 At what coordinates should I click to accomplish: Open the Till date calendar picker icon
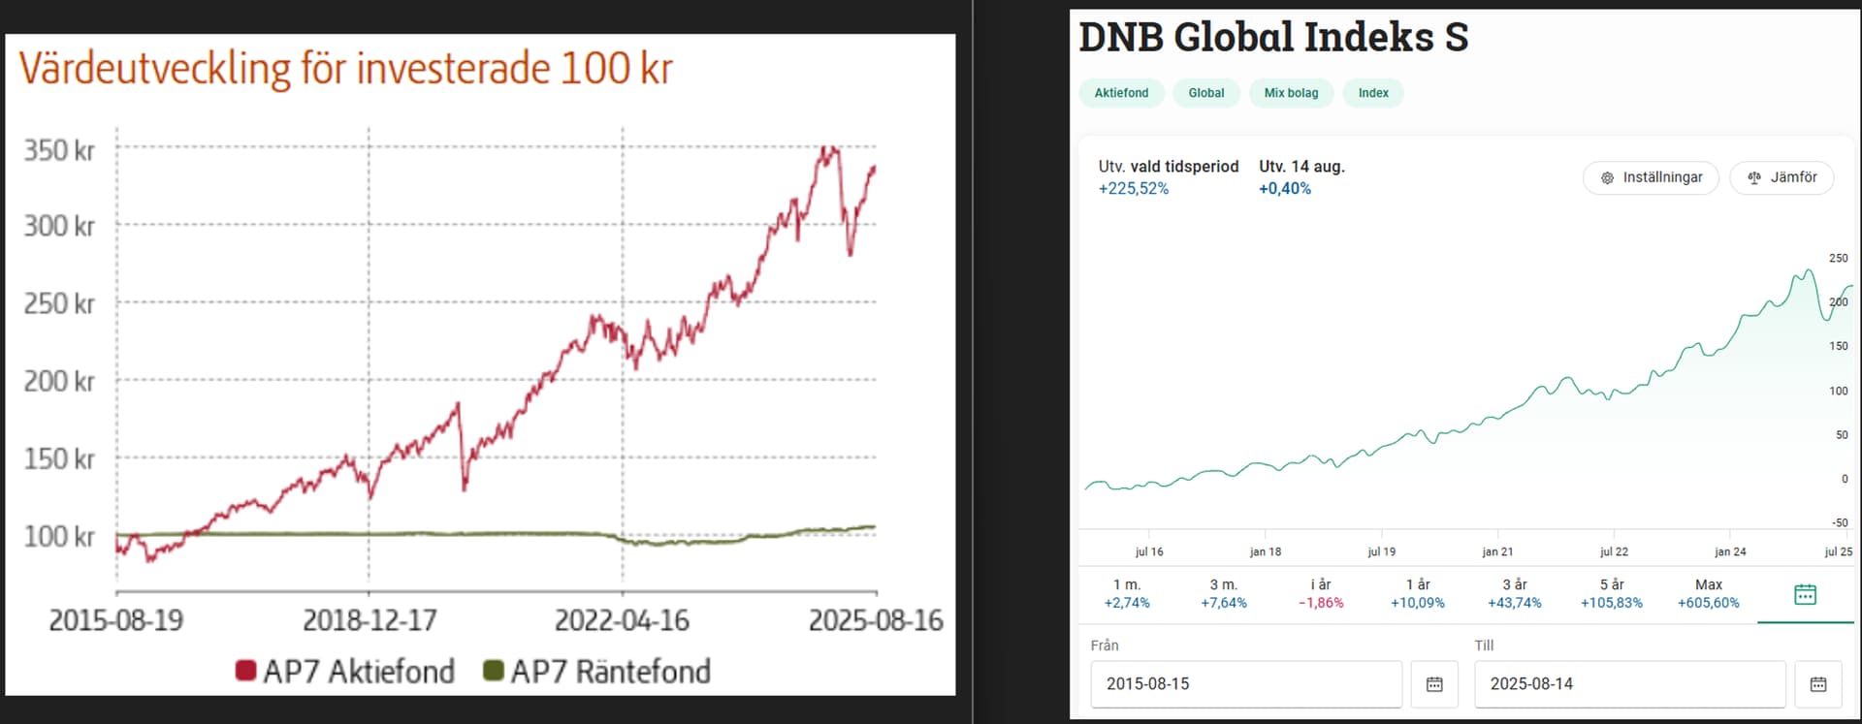point(1818,684)
